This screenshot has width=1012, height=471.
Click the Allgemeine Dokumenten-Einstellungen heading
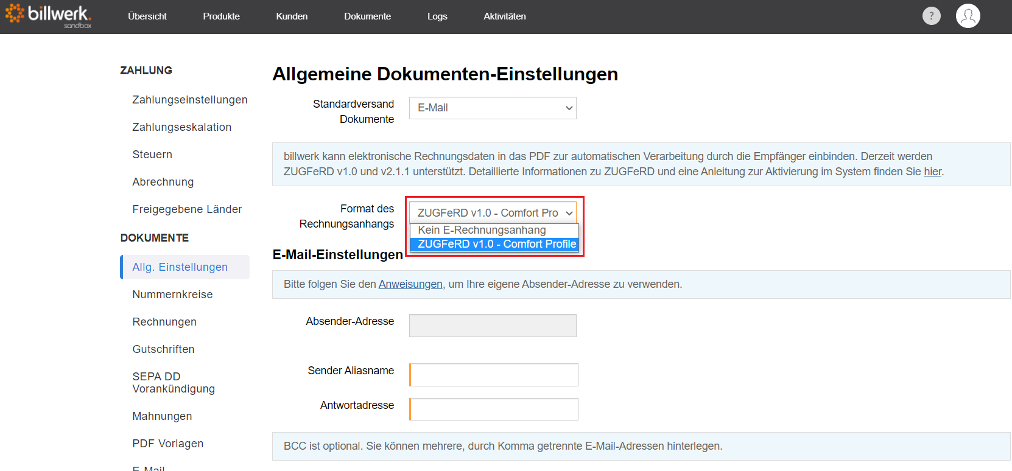click(x=445, y=74)
